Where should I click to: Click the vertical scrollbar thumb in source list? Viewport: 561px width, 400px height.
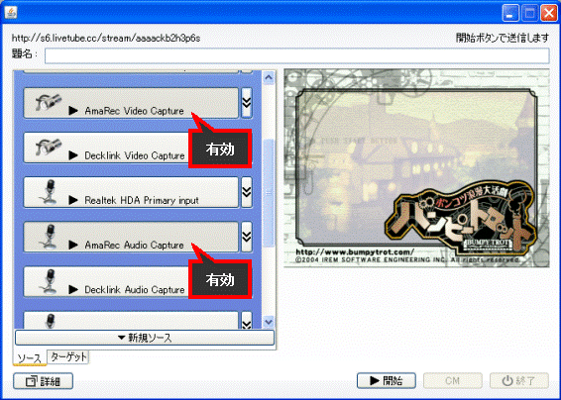(x=269, y=193)
